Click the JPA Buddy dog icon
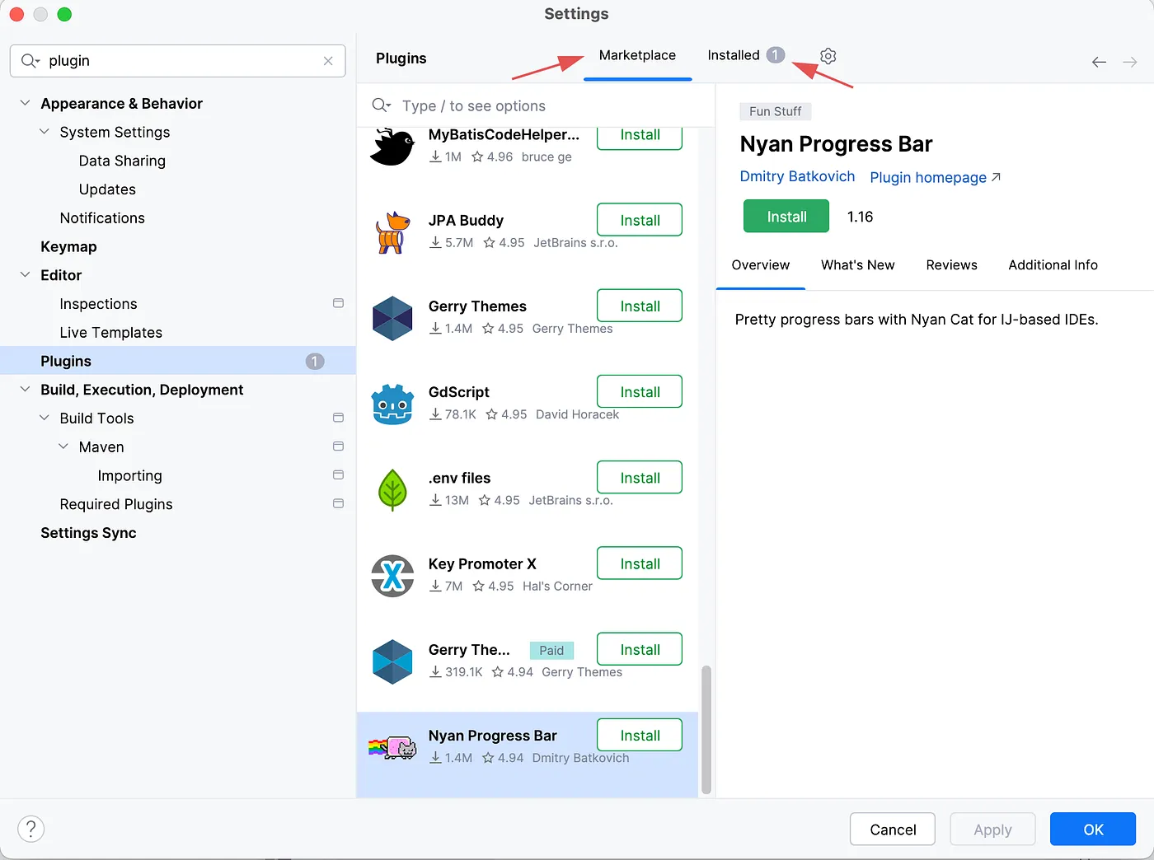This screenshot has width=1154, height=860. click(x=392, y=232)
